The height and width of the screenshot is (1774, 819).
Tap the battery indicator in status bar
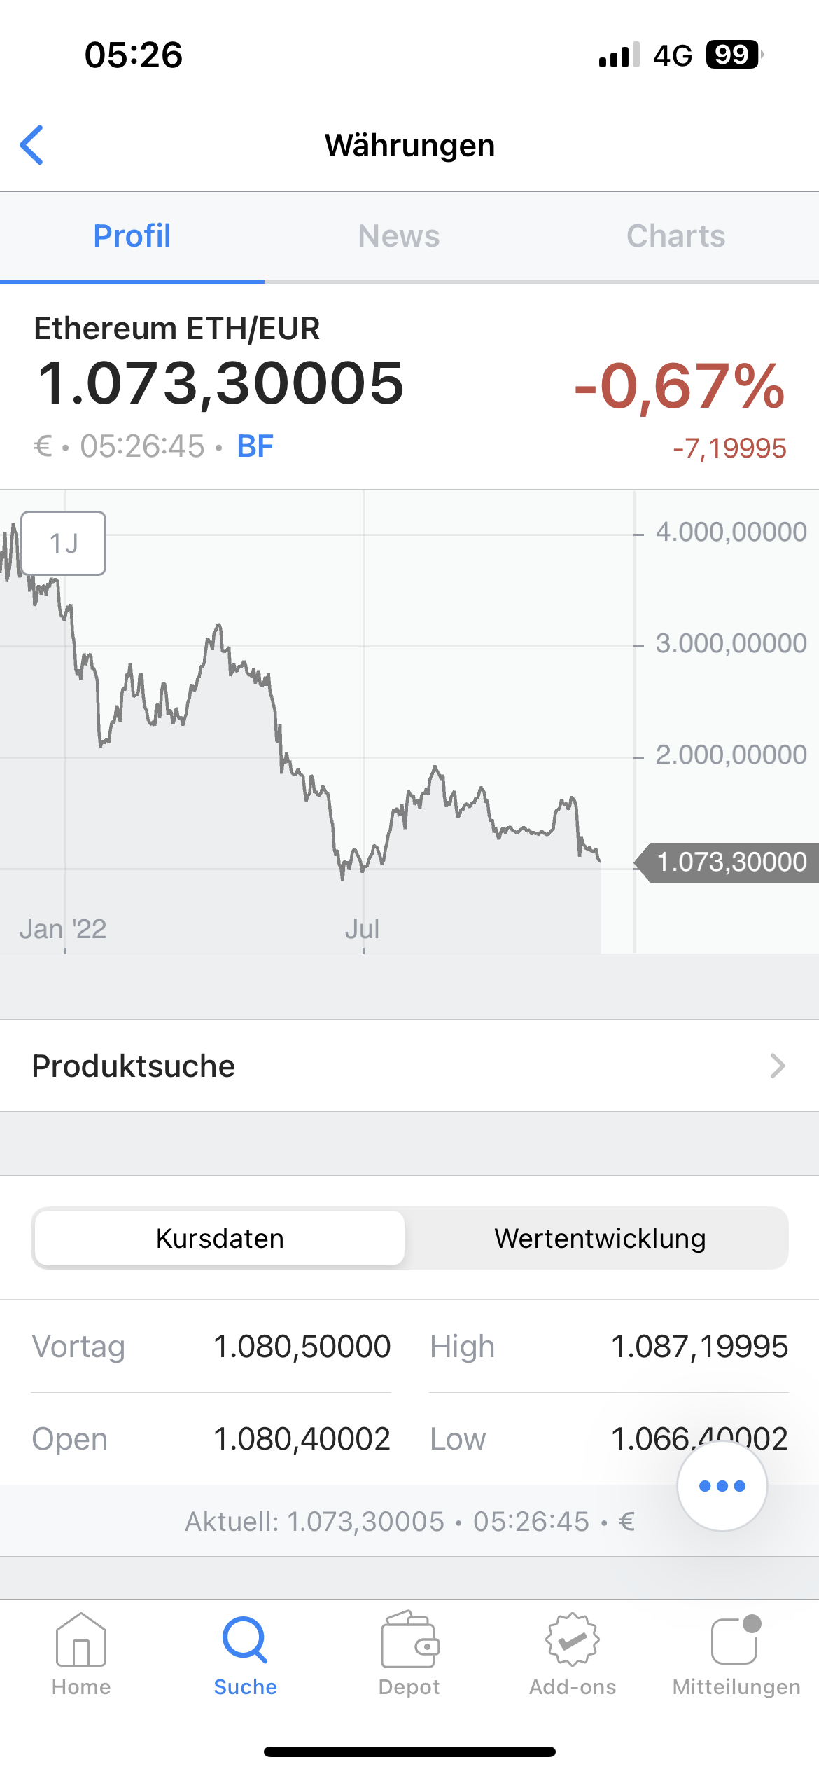tap(734, 55)
